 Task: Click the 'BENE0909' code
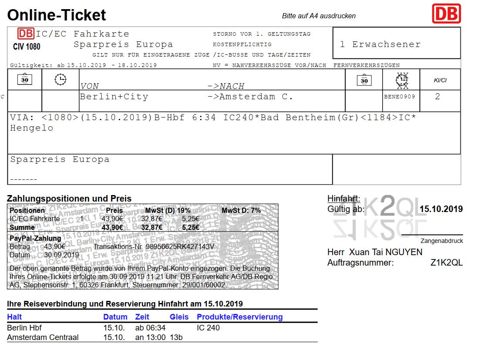tap(400, 97)
